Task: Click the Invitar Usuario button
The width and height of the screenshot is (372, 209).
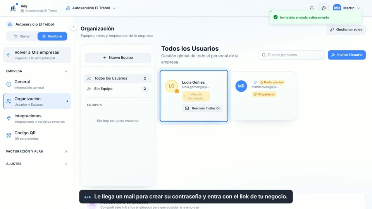Action: pos(346,55)
